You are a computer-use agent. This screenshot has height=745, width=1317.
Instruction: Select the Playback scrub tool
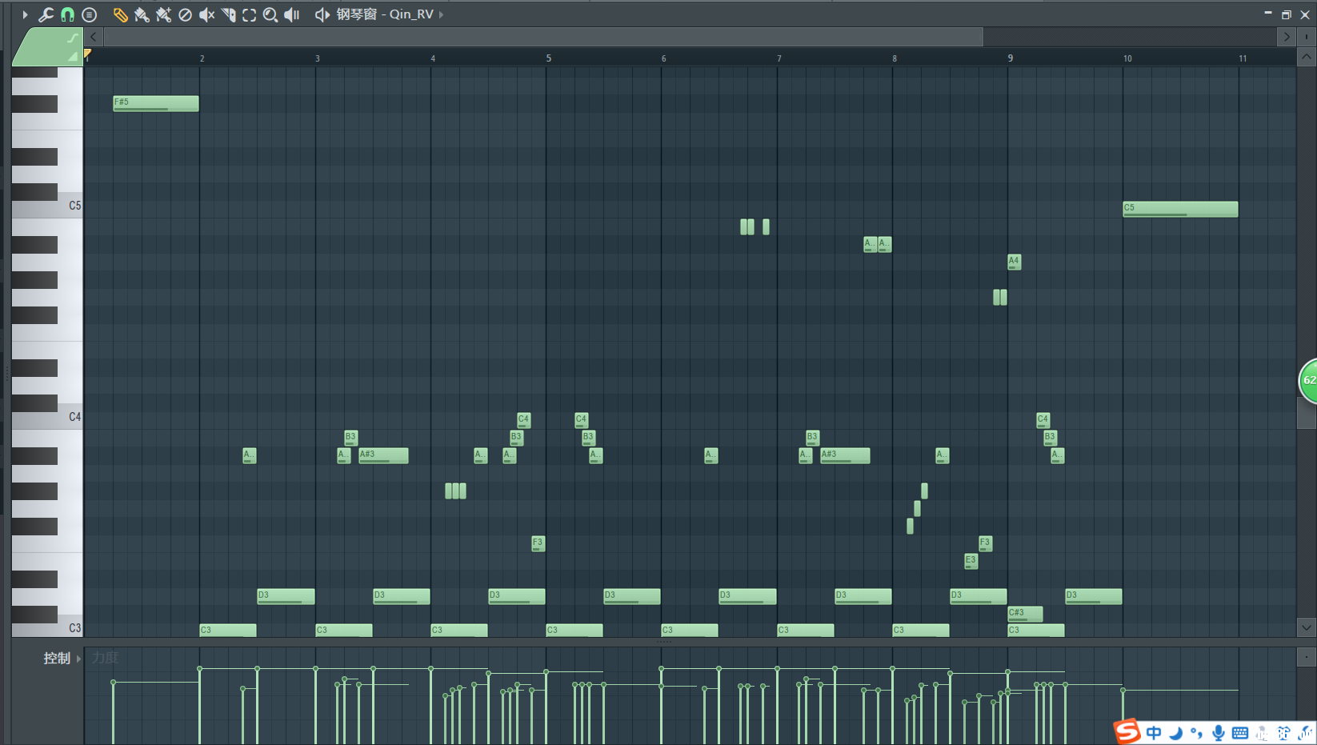(292, 14)
